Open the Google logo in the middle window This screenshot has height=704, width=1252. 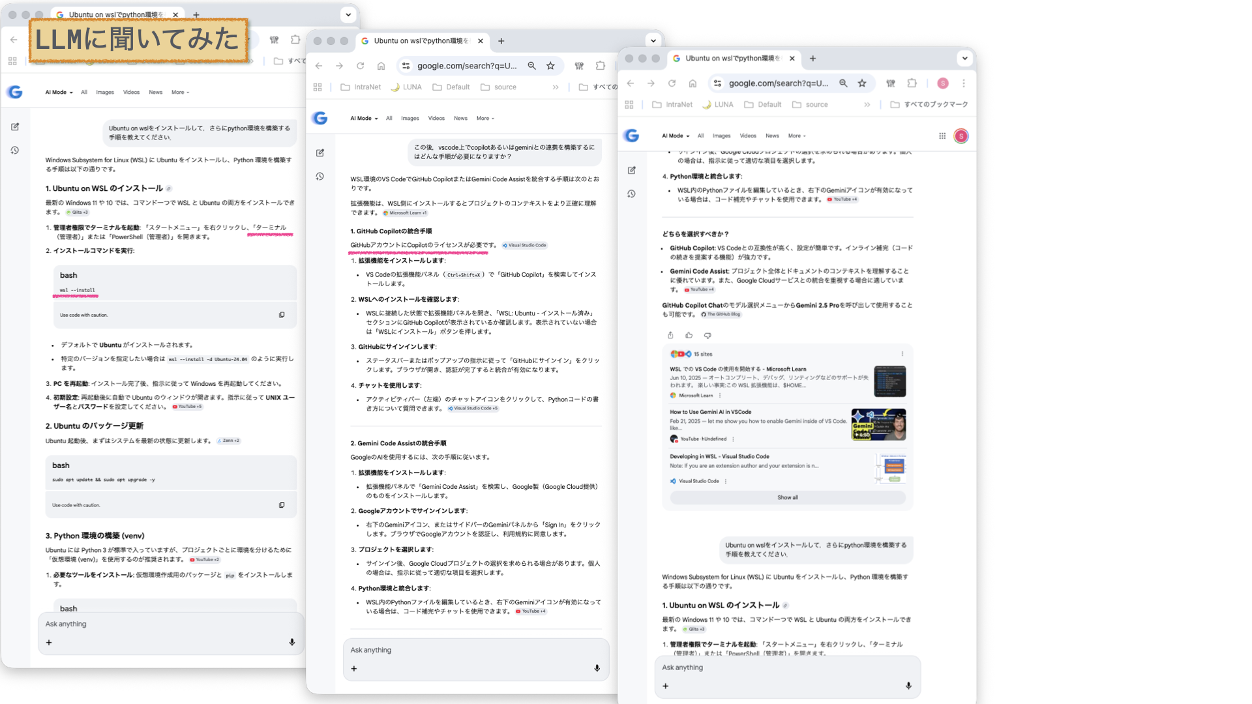click(x=320, y=118)
